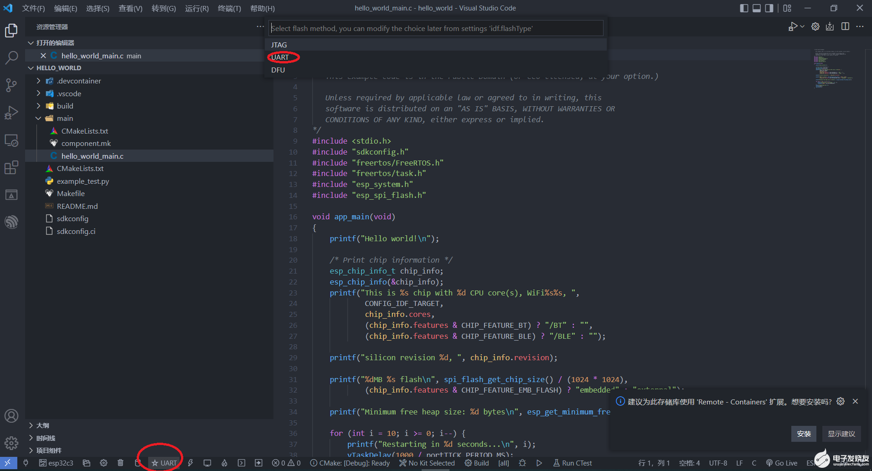The image size is (872, 471).
Task: Open the 终端(T) menu
Action: 229,8
